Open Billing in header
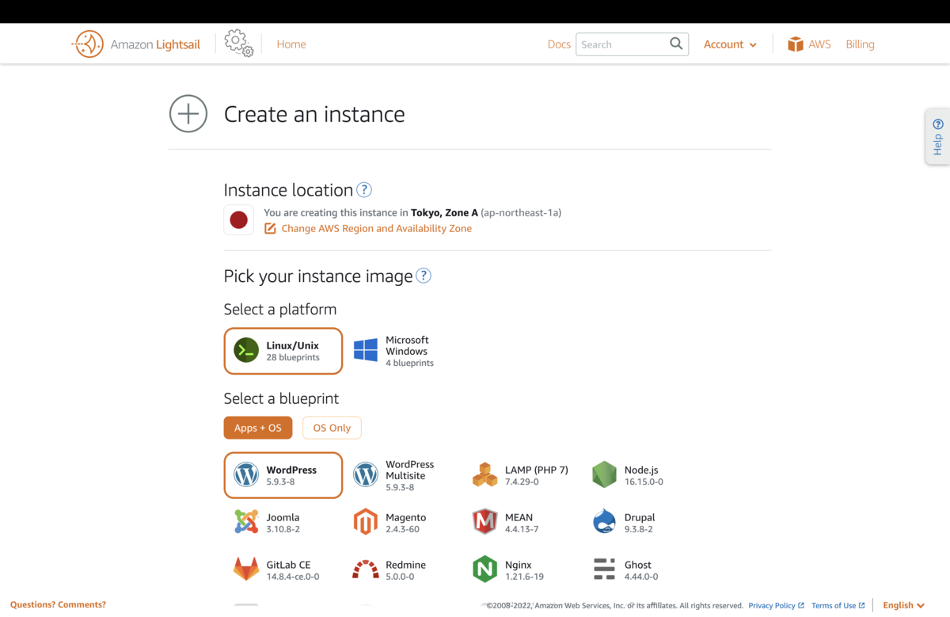Viewport: 950px width, 617px height. [860, 44]
